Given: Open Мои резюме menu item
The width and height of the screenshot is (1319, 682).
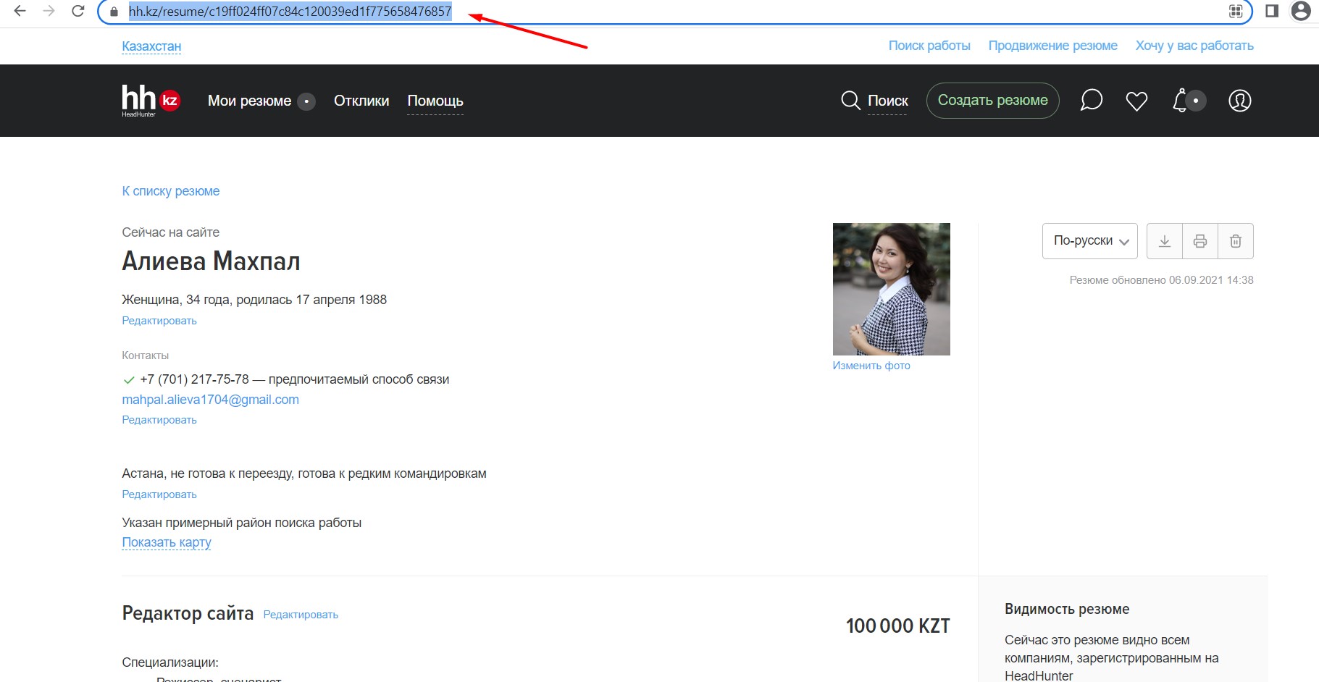Looking at the screenshot, I should point(249,101).
